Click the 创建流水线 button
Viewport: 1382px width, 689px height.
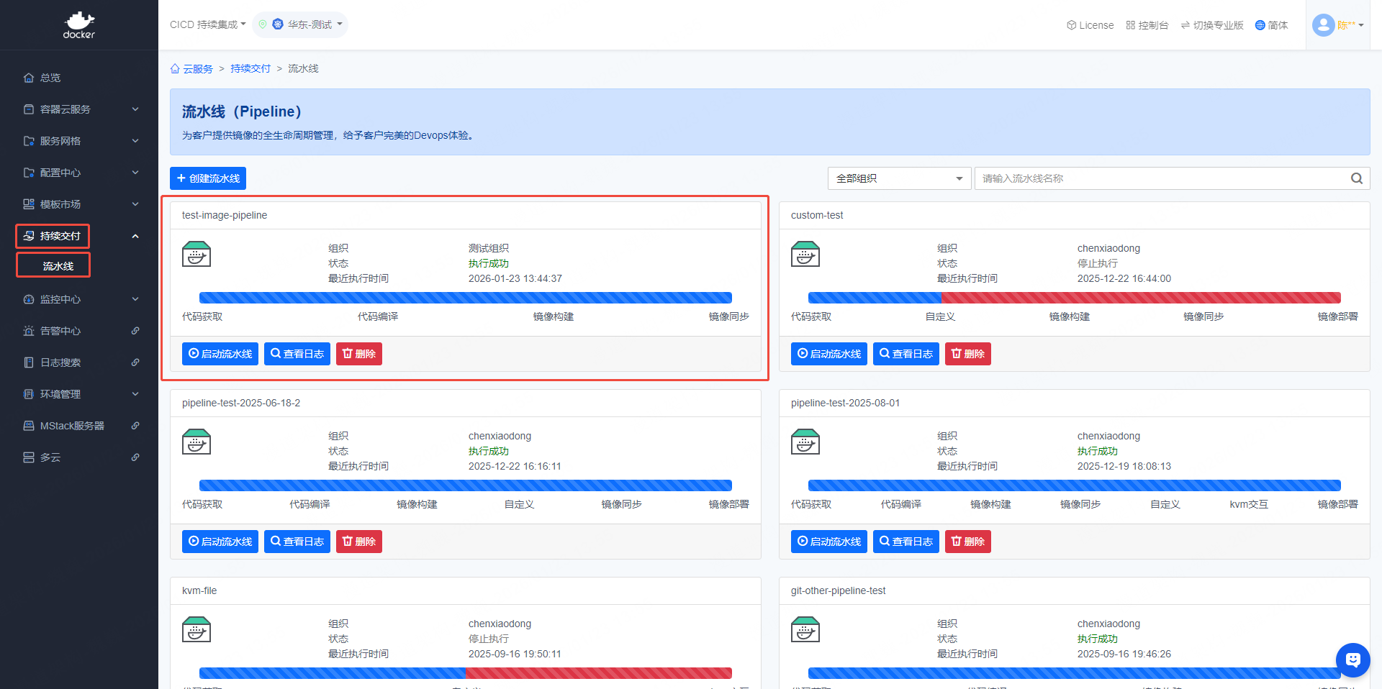(208, 178)
